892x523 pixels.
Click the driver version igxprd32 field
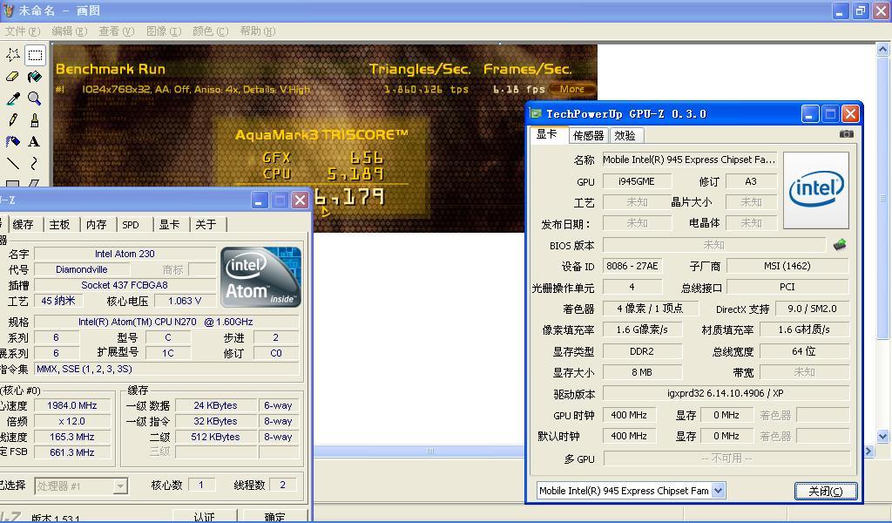(x=726, y=393)
